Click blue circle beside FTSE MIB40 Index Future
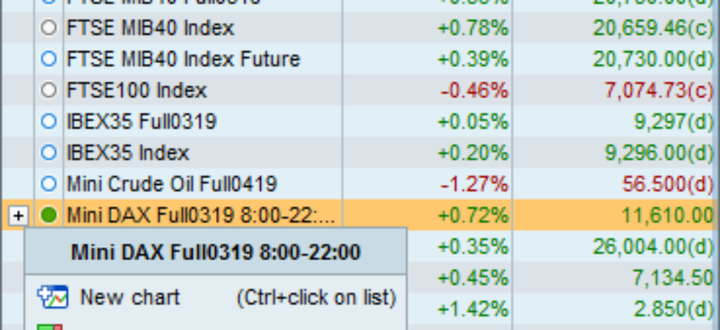 [x=48, y=59]
